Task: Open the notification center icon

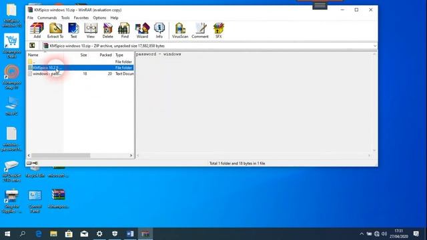Action: [x=416, y=234]
